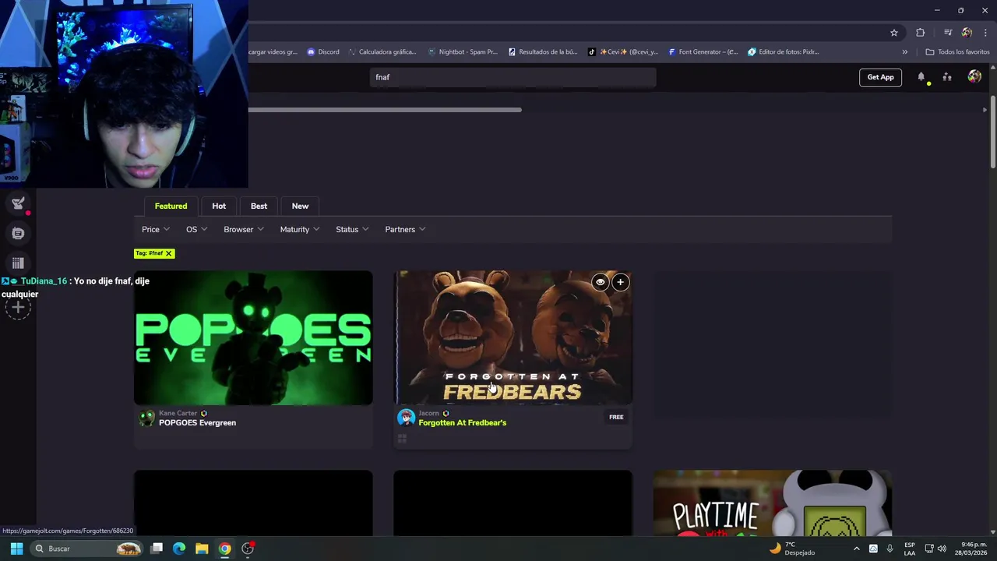Show hidden system tray icons
Image resolution: width=997 pixels, height=561 pixels.
click(856, 549)
